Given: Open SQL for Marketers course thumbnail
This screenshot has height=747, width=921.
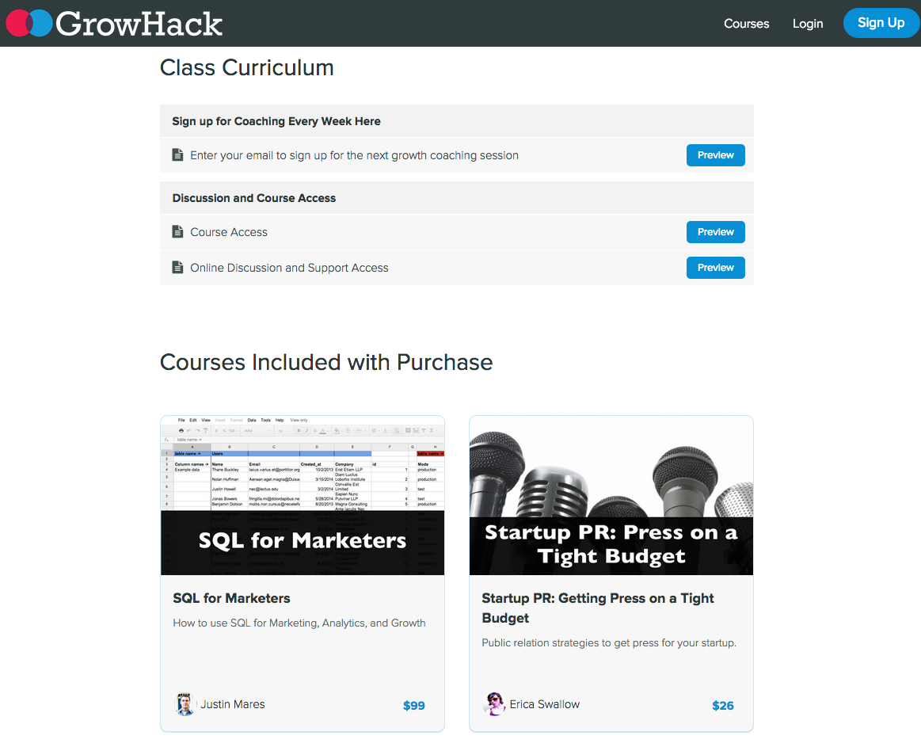Looking at the screenshot, I should (303, 495).
